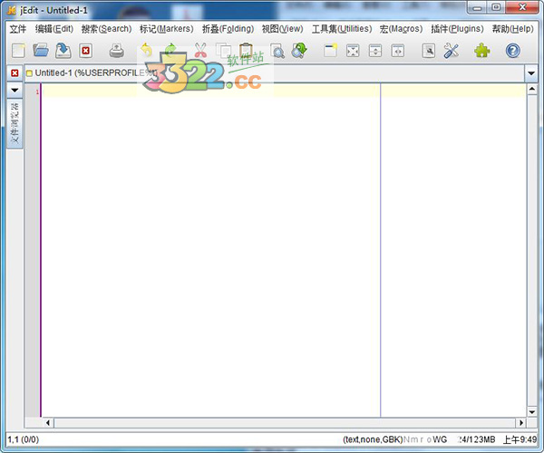Open the 文件 menu
This screenshot has height=453, width=544.
pyautogui.click(x=17, y=29)
